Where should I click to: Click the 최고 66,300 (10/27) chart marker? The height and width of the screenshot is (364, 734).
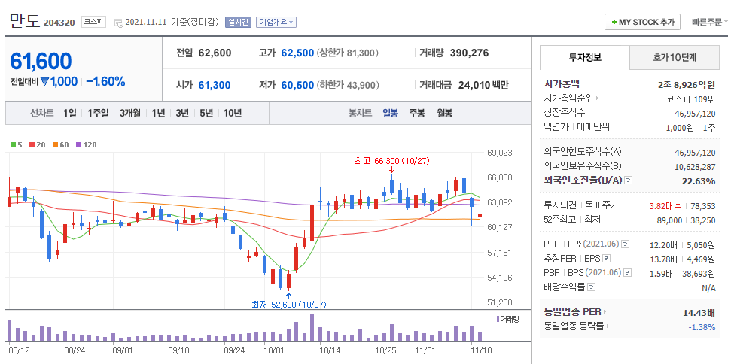[391, 161]
